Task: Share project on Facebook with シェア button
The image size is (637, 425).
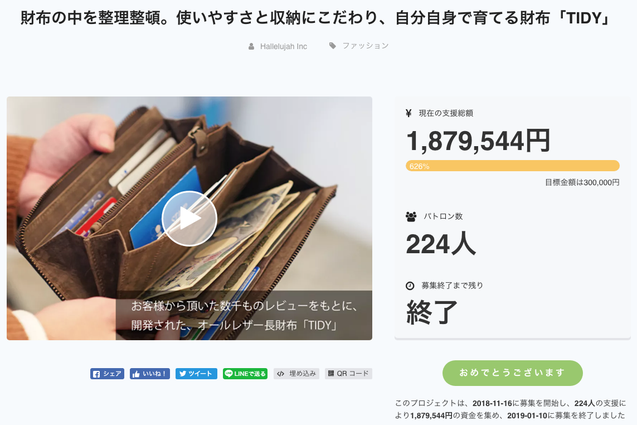Action: 107,374
